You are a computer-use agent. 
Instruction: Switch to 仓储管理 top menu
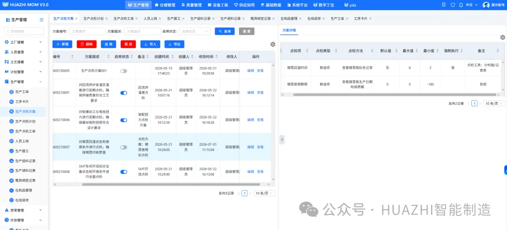[x=165, y=5]
